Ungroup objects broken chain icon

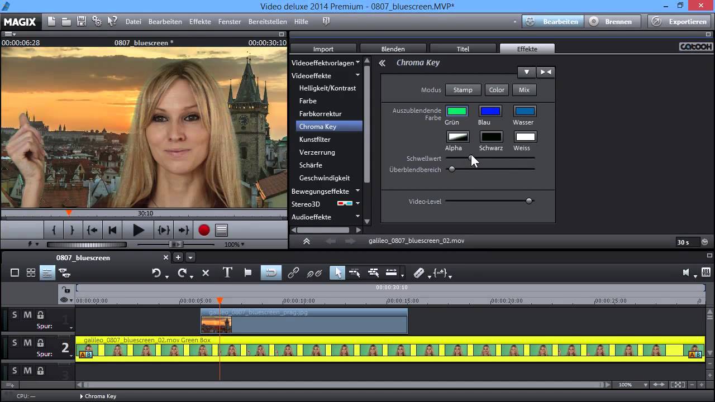pos(314,273)
